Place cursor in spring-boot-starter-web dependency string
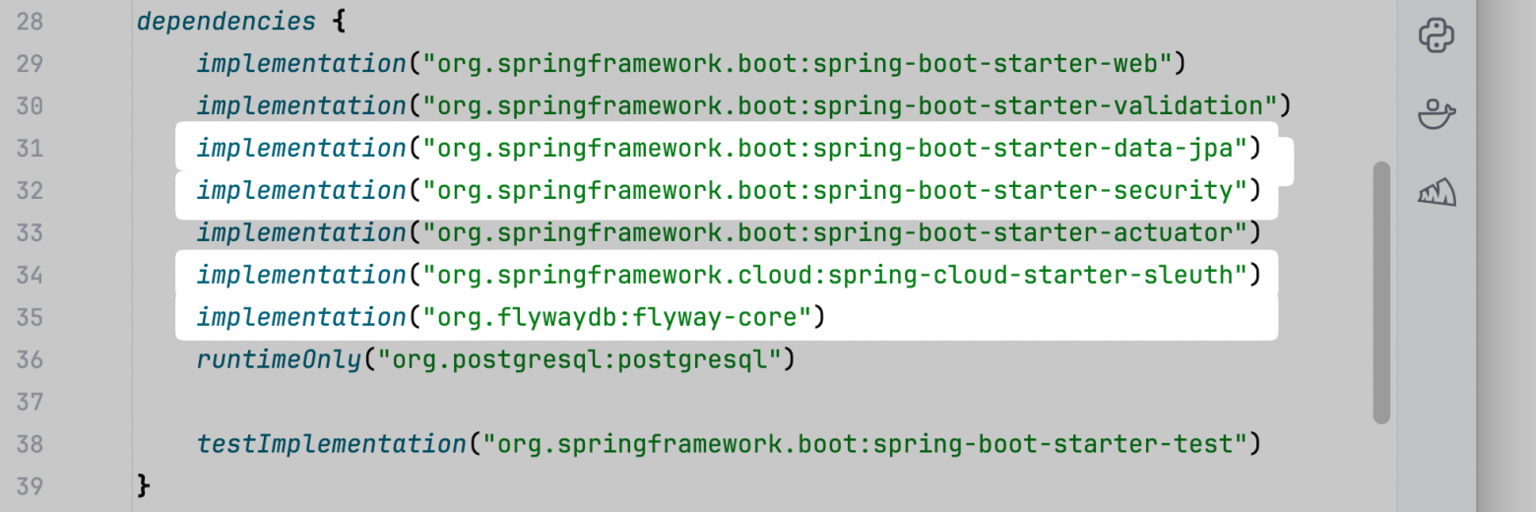1536x512 pixels. point(797,63)
